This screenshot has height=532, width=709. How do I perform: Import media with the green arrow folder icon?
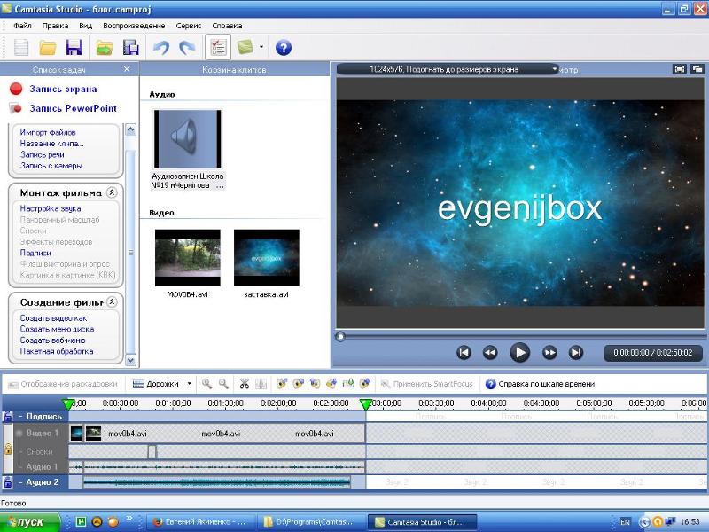point(105,48)
